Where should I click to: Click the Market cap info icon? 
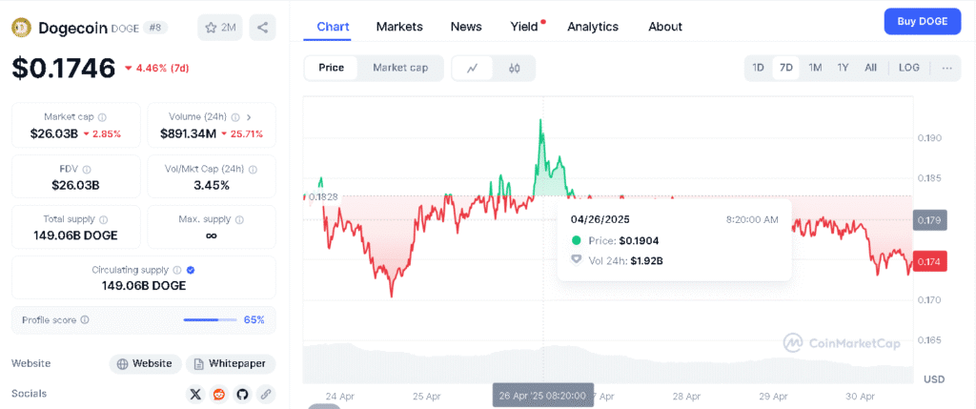[102, 117]
